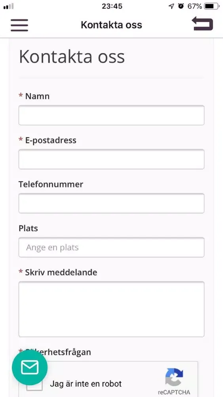Tap the 'Jag är inte en robot' label

click(x=86, y=384)
